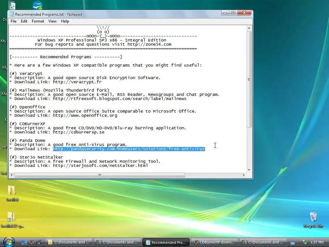Click the '(#) OpenOffice' heading line
Screen dimensions: 329x247
27,107
